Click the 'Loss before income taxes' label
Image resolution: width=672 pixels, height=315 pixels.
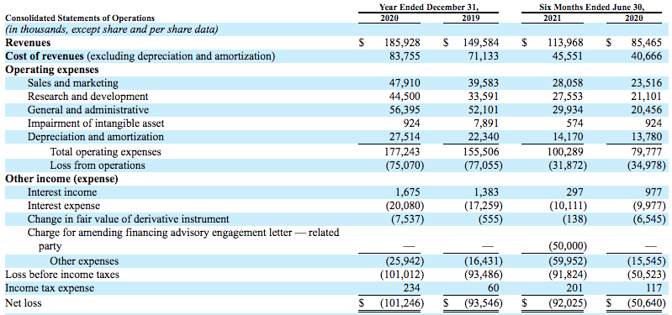tap(62, 274)
